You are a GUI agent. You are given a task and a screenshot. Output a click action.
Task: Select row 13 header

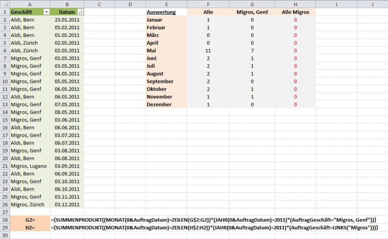(x=5, y=104)
